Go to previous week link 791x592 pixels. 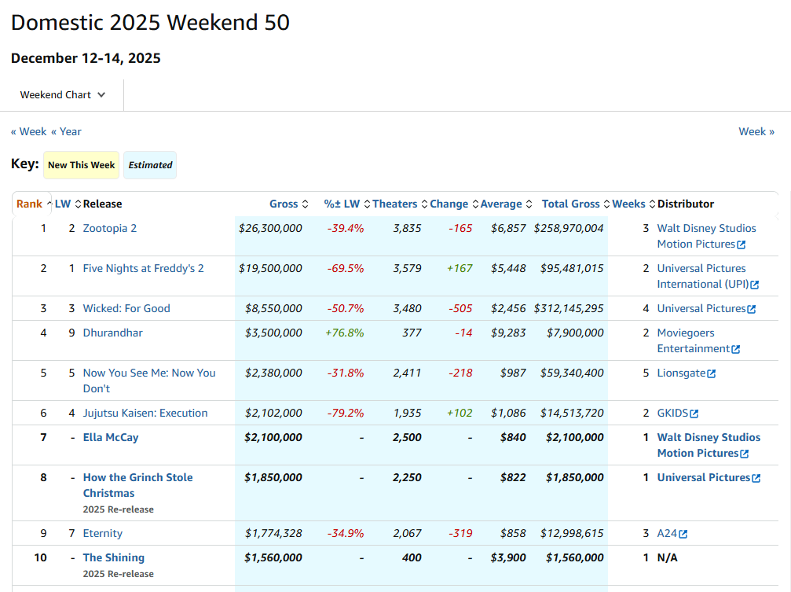[x=28, y=131]
